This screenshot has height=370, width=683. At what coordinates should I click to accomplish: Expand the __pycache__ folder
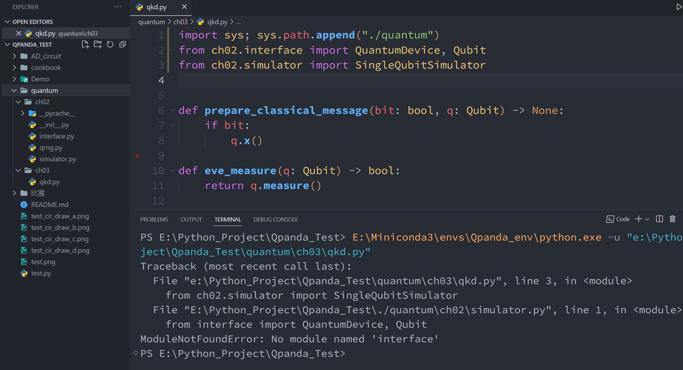[x=23, y=113]
